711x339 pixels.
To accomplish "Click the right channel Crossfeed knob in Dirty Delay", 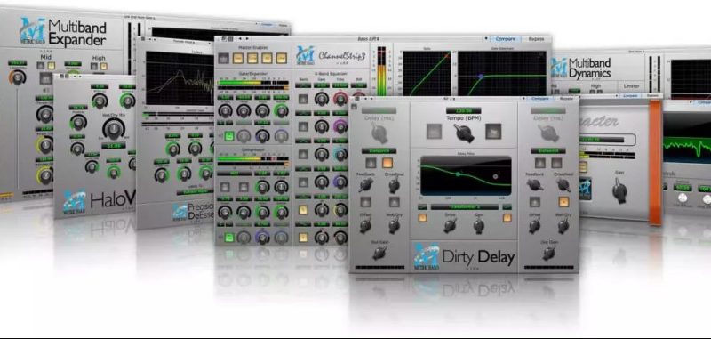I will (x=563, y=184).
